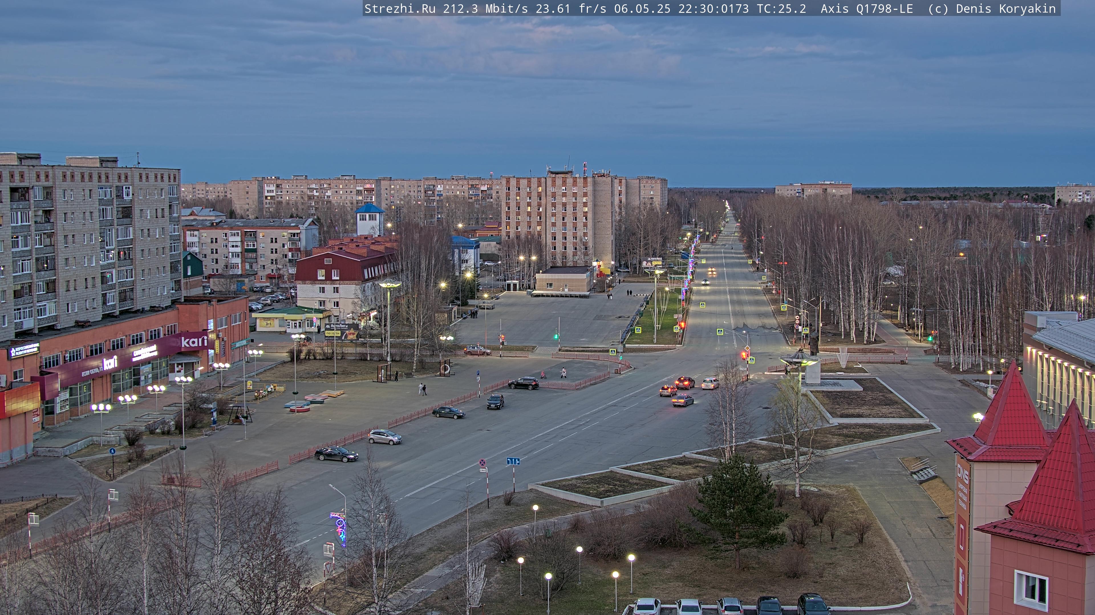Screen dimensions: 1095x615
Task: Click the time stamp 22:30:0173
Action: (x=714, y=9)
